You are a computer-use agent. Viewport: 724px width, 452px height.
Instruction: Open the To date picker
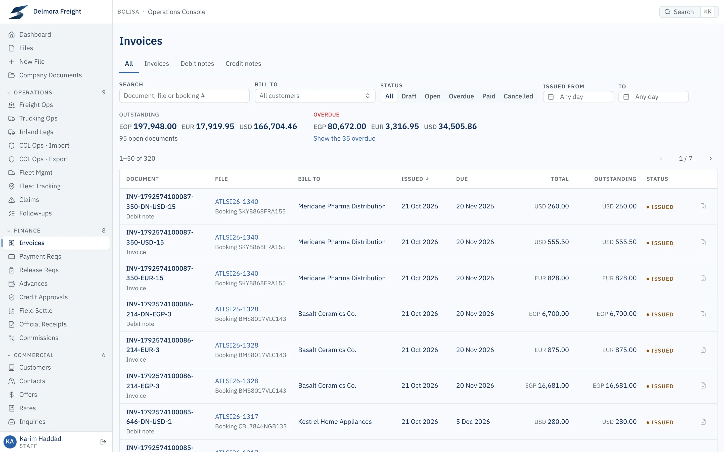[x=653, y=97]
